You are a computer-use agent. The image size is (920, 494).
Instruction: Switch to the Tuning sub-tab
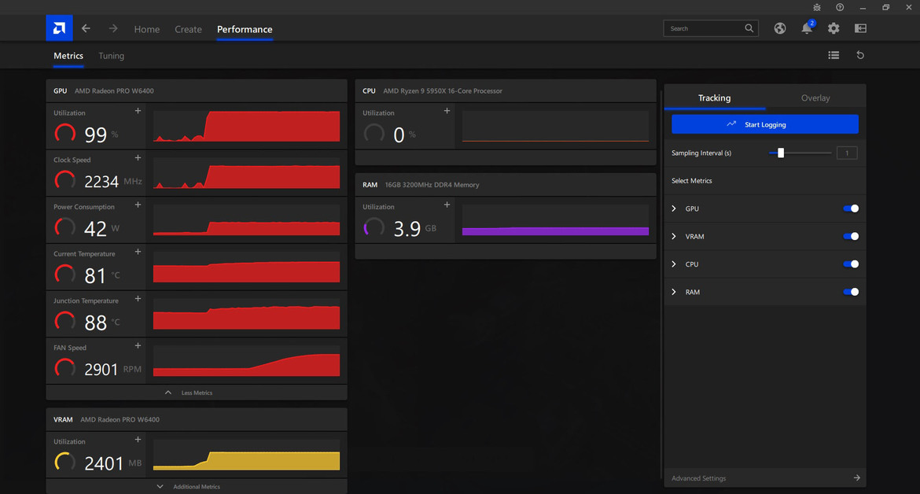pyautogui.click(x=112, y=56)
